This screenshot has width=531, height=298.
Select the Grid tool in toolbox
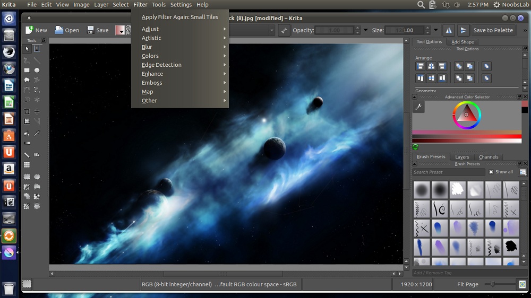(27, 165)
